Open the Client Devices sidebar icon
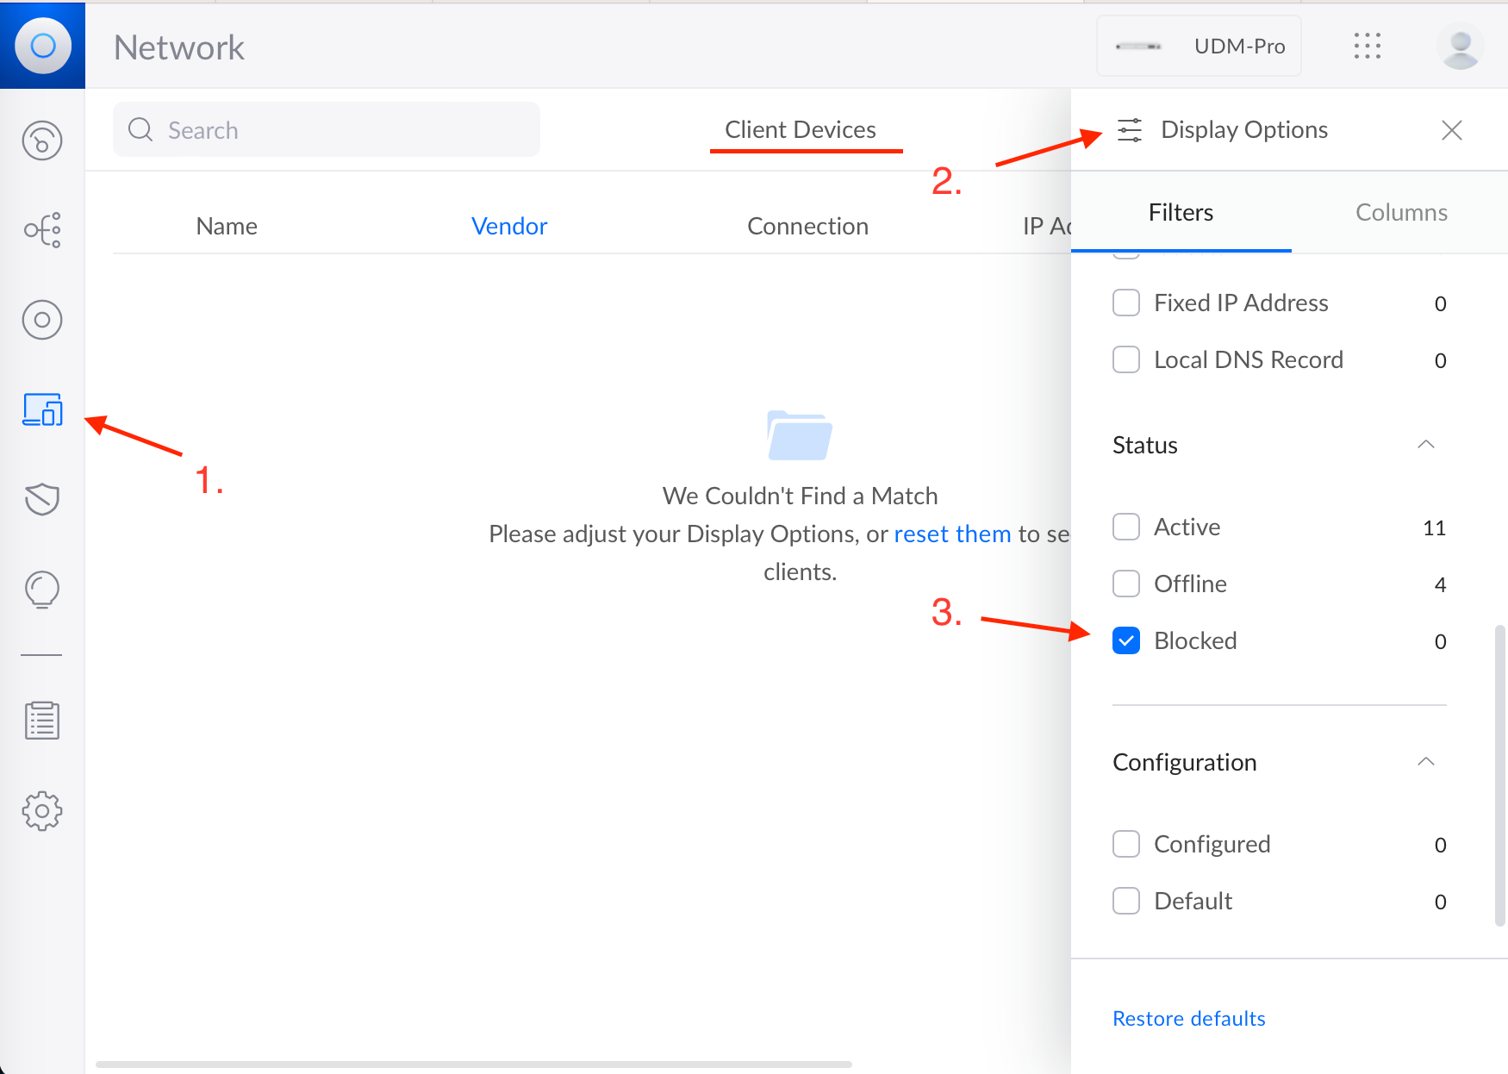This screenshot has height=1074, width=1508. click(42, 409)
